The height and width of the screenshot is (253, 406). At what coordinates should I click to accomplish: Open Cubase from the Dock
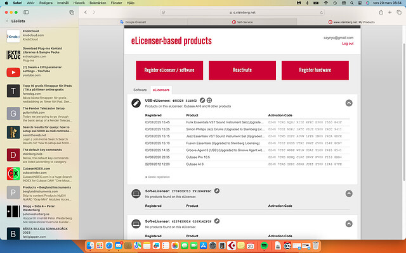point(231,245)
